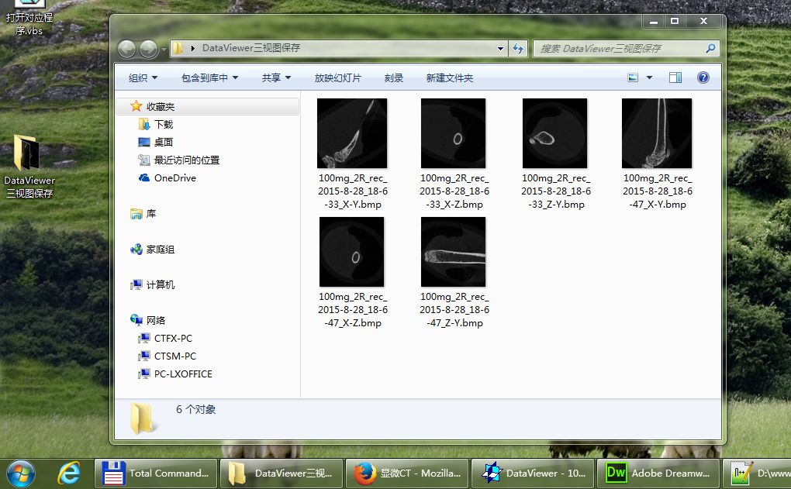The height and width of the screenshot is (489, 791).
Task: Click the change view icon
Action: pos(633,77)
